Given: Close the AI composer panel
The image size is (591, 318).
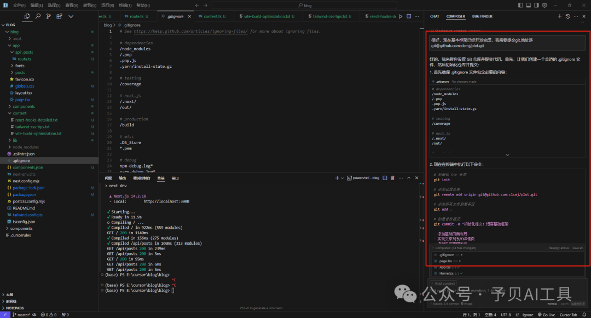Looking at the screenshot, I should pos(584,16).
